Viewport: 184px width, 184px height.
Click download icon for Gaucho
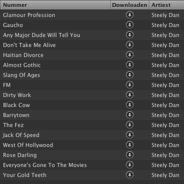[x=129, y=25]
